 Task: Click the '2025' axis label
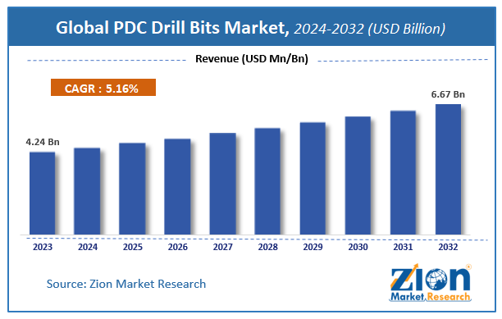tap(133, 247)
